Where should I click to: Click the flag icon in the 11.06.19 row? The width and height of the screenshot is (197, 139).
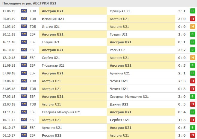24,11
